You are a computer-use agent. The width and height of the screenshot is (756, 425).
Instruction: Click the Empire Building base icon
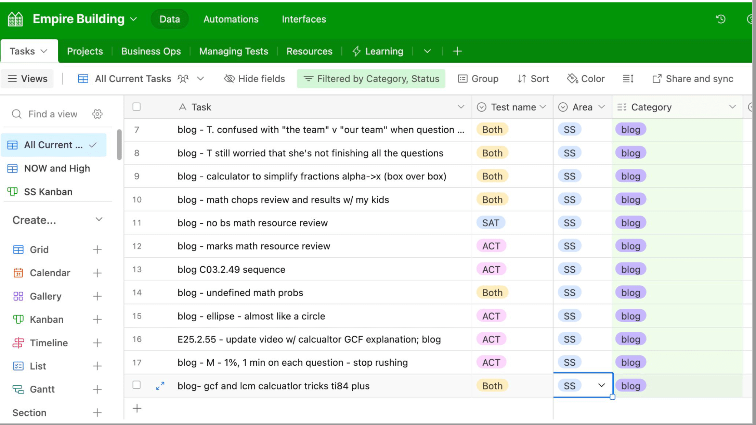tap(15, 19)
